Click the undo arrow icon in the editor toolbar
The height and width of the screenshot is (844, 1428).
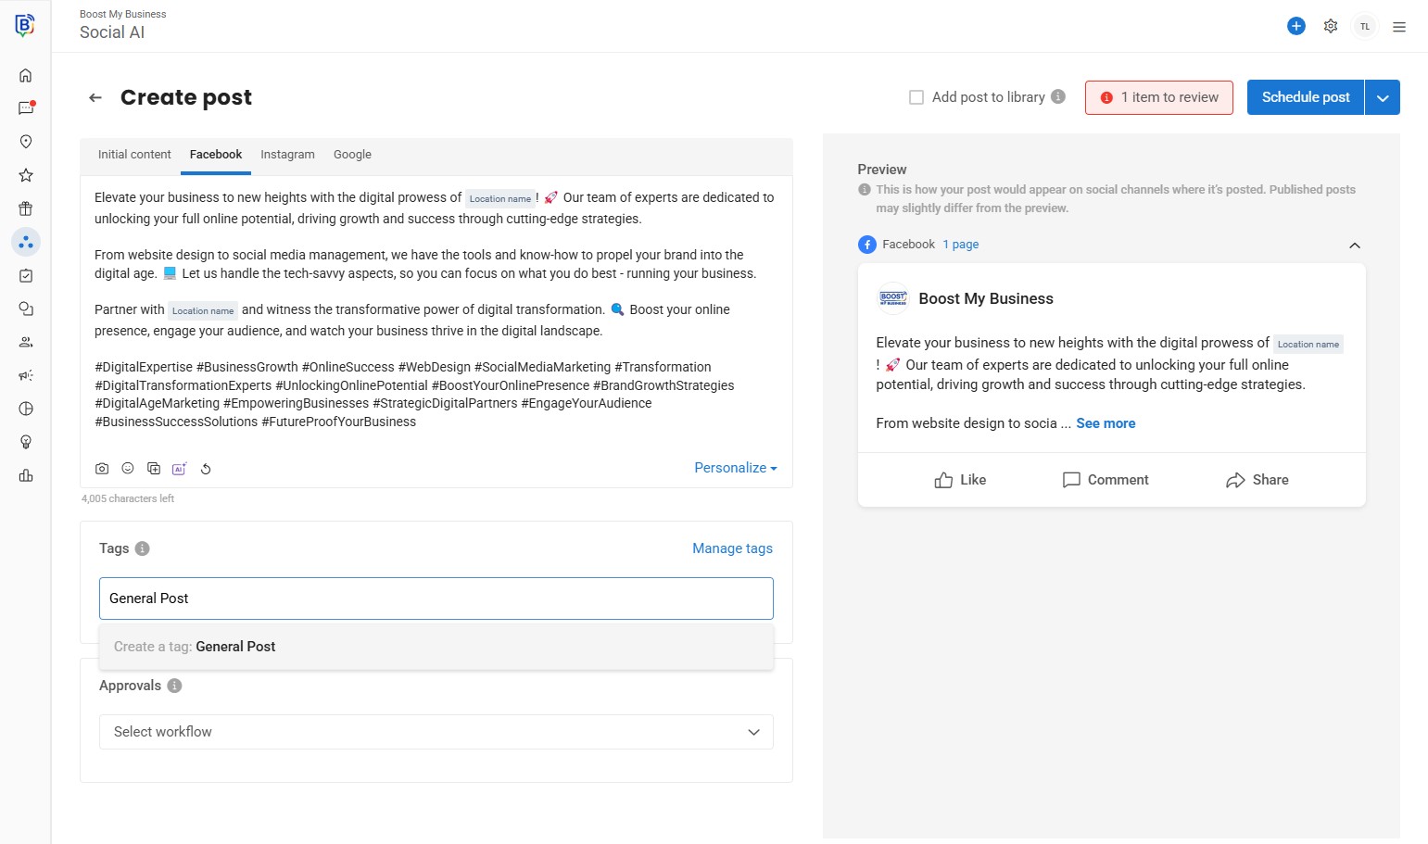(x=206, y=469)
